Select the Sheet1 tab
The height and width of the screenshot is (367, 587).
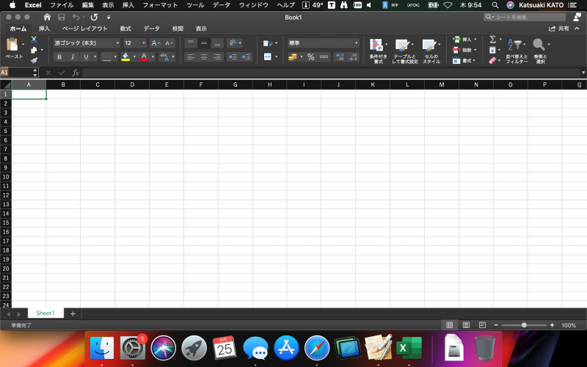click(45, 313)
